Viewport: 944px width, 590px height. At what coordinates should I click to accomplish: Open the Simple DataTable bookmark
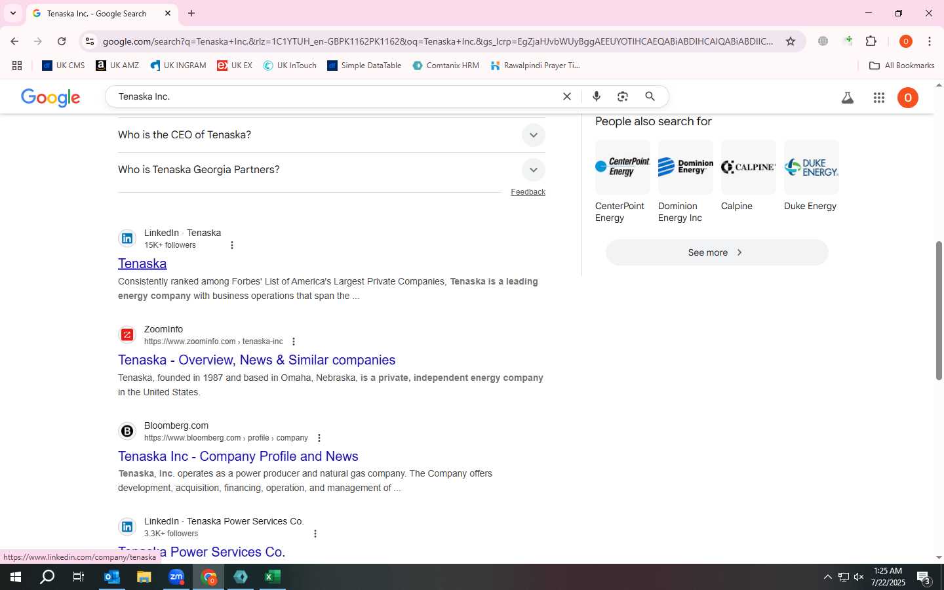pos(364,66)
